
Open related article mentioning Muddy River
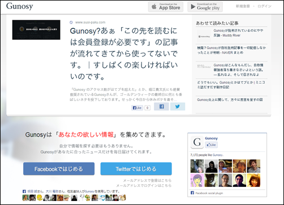(238, 33)
